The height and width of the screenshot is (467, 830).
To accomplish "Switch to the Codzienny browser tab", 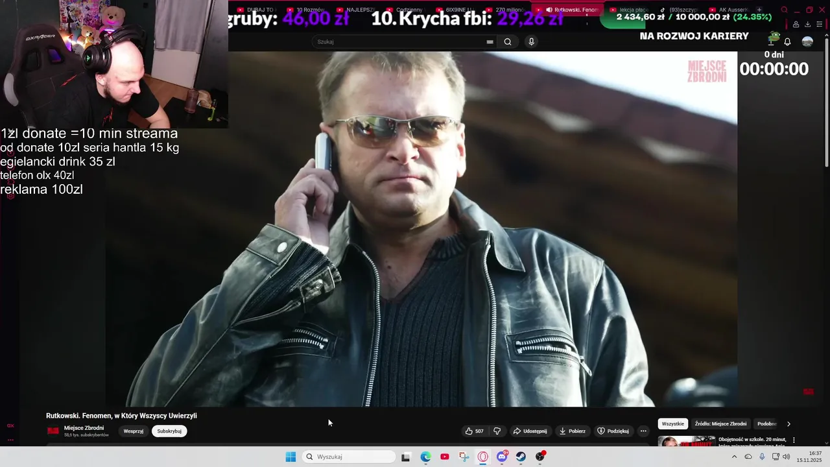I will (x=405, y=10).
